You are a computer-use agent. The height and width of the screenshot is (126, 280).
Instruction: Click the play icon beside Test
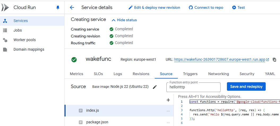(234, 7)
